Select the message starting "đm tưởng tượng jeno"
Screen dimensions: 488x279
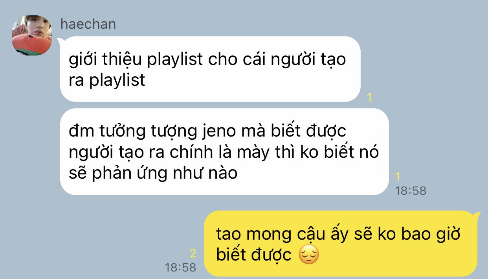[224, 152]
